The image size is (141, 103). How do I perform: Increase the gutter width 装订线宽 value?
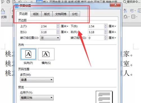(106, 37)
